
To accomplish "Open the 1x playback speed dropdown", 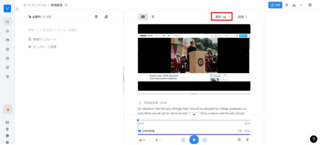I will click(x=145, y=140).
